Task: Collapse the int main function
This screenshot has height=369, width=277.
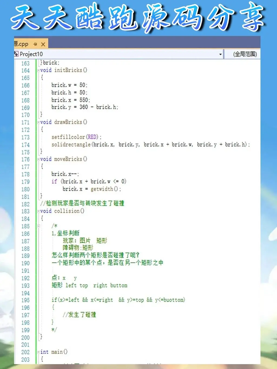Action: [x=38, y=352]
